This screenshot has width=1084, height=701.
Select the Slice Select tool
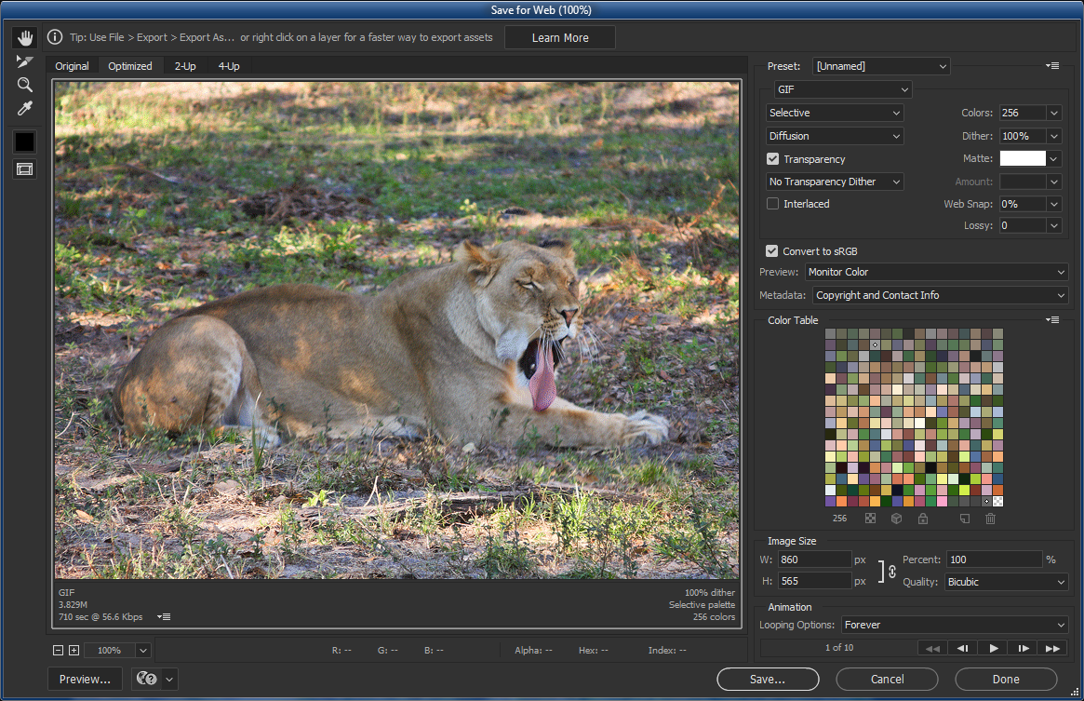coord(24,61)
